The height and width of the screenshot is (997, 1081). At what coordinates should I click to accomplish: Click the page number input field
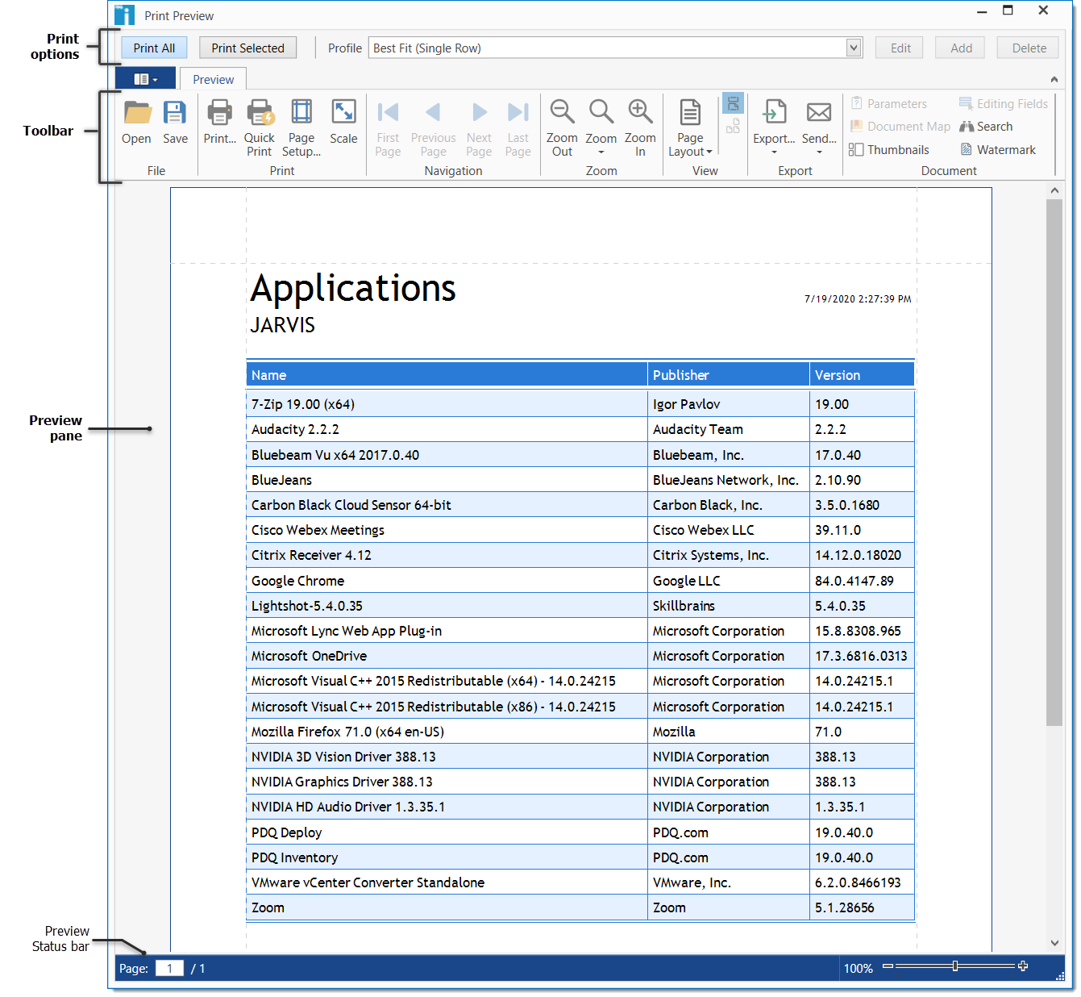click(170, 969)
